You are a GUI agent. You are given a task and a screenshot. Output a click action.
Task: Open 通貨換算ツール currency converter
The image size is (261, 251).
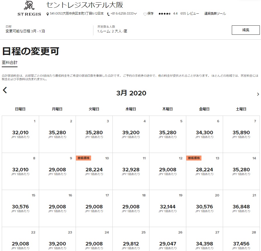click(x=215, y=13)
